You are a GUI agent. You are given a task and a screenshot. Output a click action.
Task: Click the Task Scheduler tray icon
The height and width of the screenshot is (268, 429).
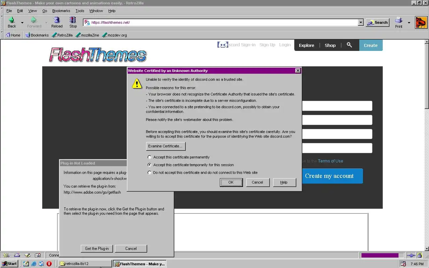[x=404, y=264]
